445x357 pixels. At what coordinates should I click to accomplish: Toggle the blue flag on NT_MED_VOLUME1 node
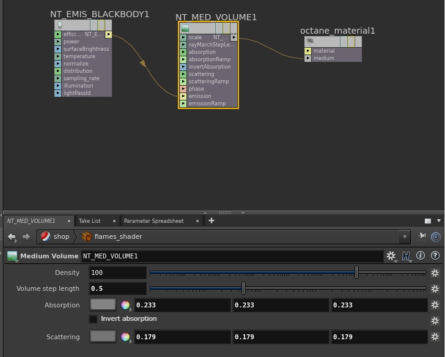click(219, 28)
